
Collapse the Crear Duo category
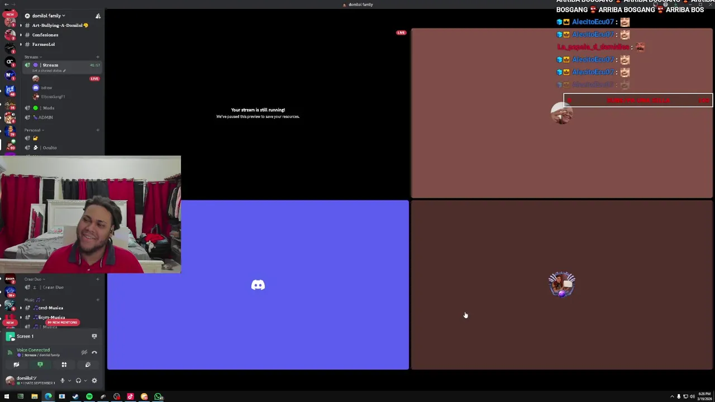[x=34, y=279]
